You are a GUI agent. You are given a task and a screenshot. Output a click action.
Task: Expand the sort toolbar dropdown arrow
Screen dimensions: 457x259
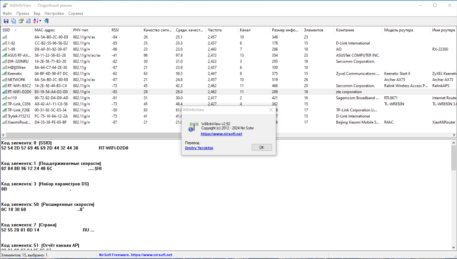(x=40, y=21)
